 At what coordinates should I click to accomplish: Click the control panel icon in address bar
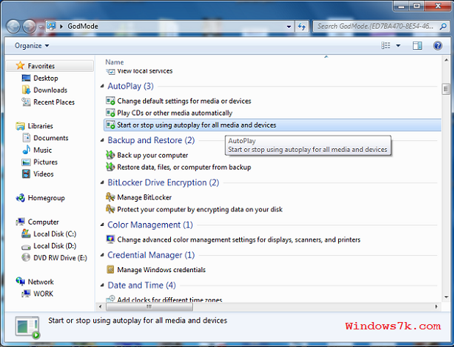tap(51, 26)
